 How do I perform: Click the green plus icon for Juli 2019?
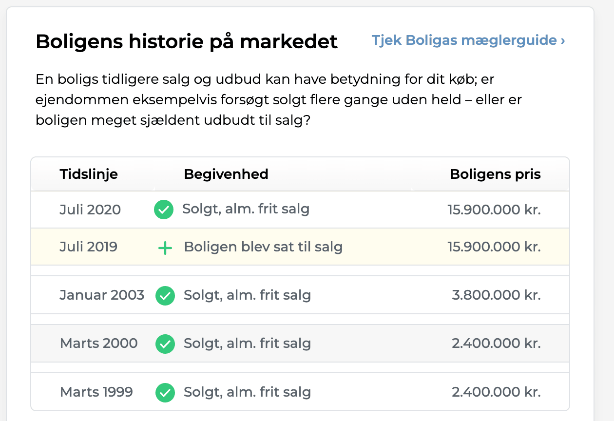click(165, 249)
